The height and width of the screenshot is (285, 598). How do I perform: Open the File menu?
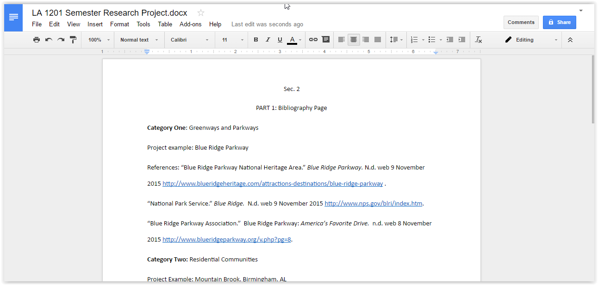coord(37,24)
